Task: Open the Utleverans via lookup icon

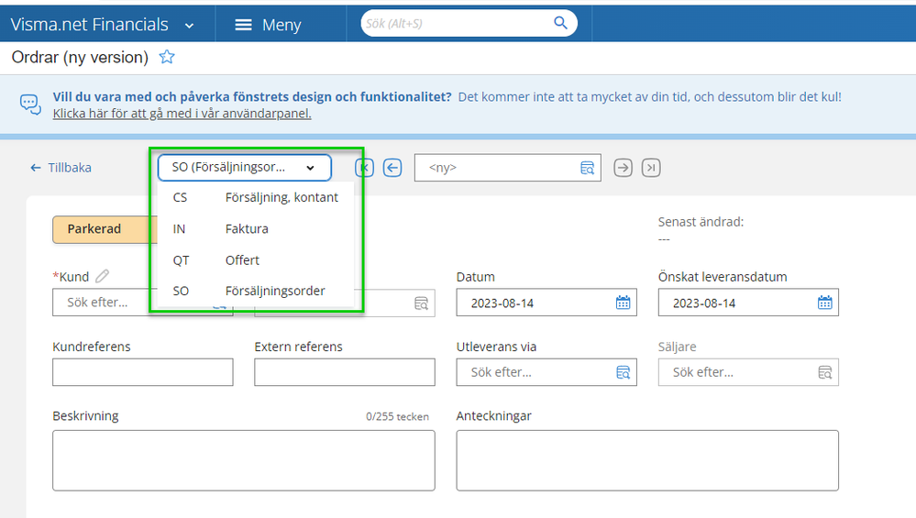Action: [624, 372]
